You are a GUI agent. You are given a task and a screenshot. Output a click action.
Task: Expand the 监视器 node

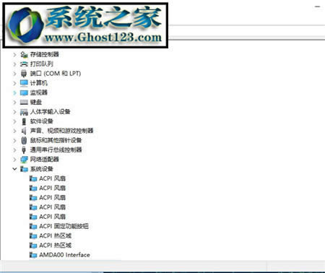(x=14, y=92)
